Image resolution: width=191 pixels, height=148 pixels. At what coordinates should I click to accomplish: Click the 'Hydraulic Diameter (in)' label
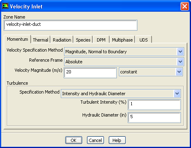104,115
